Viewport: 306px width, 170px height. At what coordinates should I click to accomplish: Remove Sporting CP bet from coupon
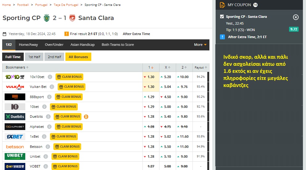(296, 17)
